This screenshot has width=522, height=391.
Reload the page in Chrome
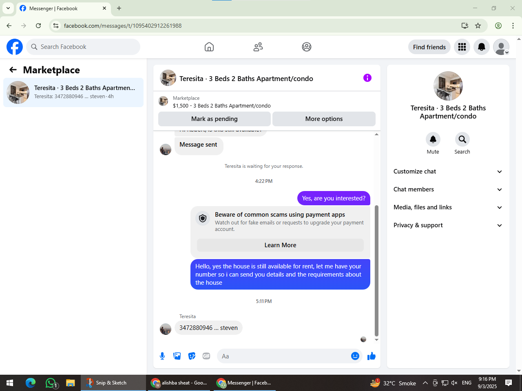[38, 26]
